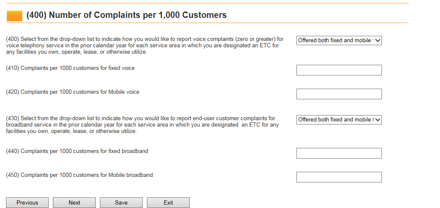This screenshot has height=208, width=440.
Task: Click the fixed voice complaints input field
Action: click(x=339, y=70)
